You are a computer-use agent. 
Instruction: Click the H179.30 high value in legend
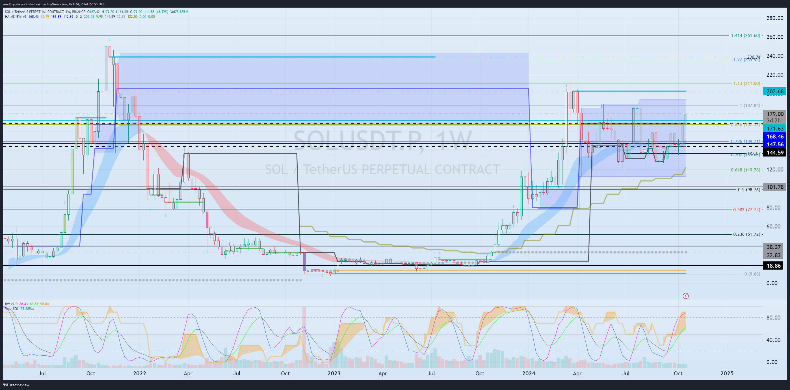[108, 12]
